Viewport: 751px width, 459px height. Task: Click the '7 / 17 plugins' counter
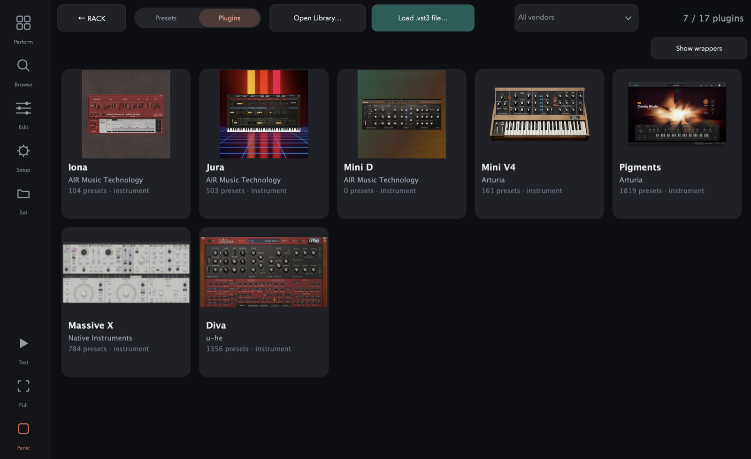pos(713,18)
